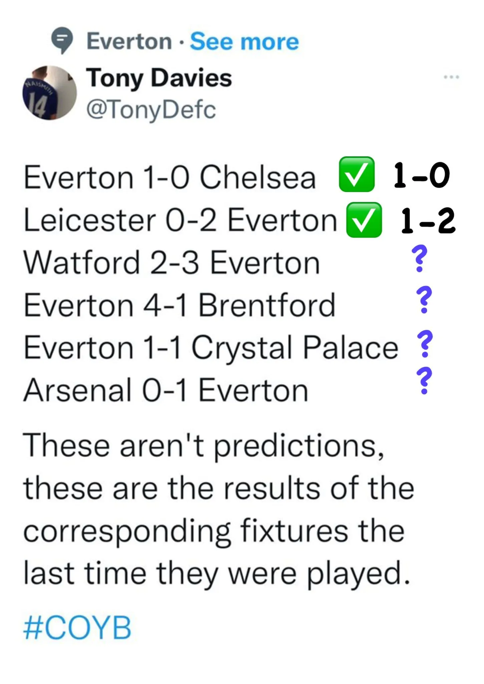484x684 pixels.
Task: Click the handwritten 1-0 score annotation
Action: pos(422,175)
